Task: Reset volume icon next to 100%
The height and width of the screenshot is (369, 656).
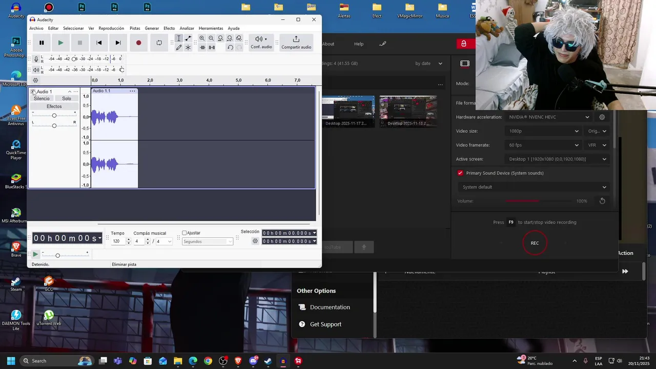Action: (x=602, y=201)
